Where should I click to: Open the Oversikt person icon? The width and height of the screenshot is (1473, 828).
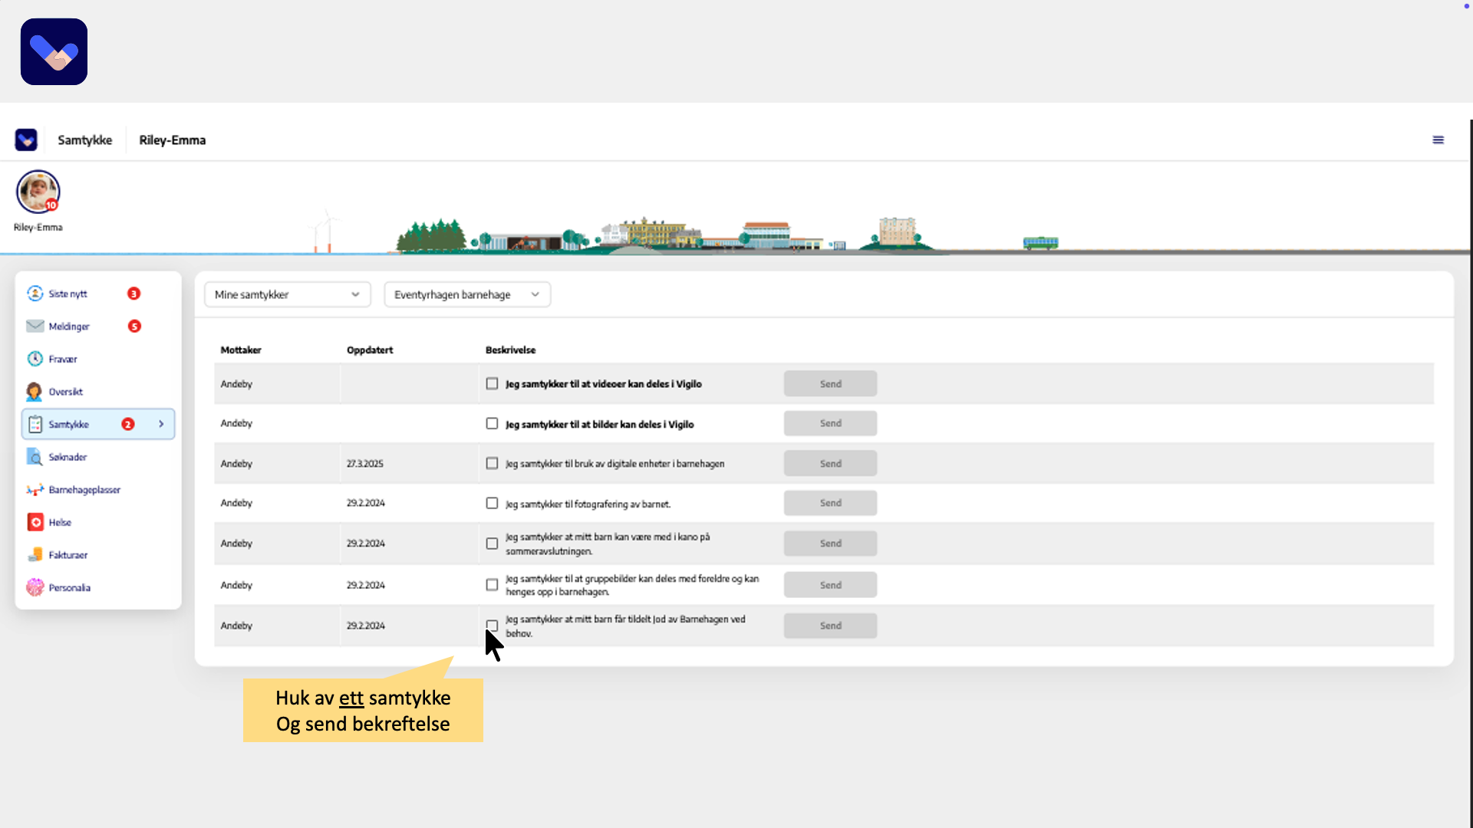coord(35,392)
